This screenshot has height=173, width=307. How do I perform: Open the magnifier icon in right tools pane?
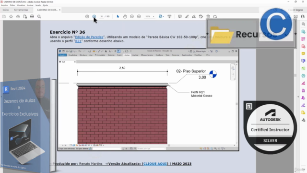(303, 24)
